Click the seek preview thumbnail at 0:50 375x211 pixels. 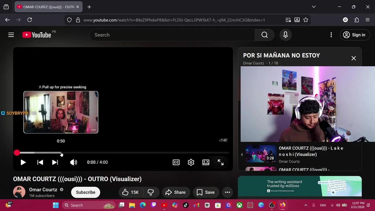pos(61,112)
